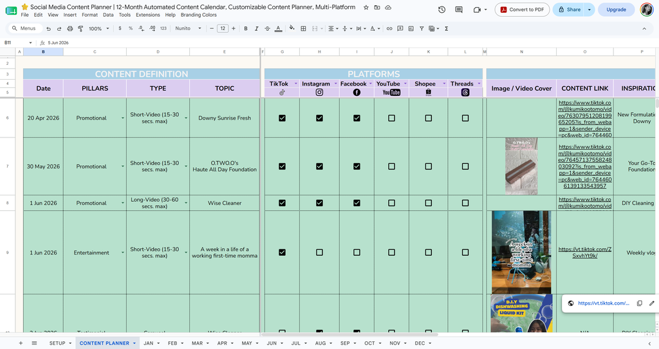This screenshot has height=349, width=659.
Task: Open pillar dropdown for 20 Apr 2026 row
Action: pyautogui.click(x=123, y=118)
